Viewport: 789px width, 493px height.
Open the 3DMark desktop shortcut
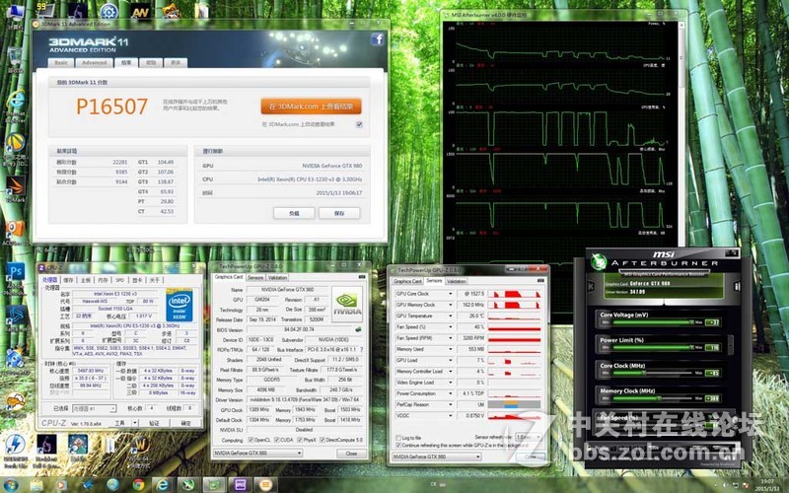15,186
